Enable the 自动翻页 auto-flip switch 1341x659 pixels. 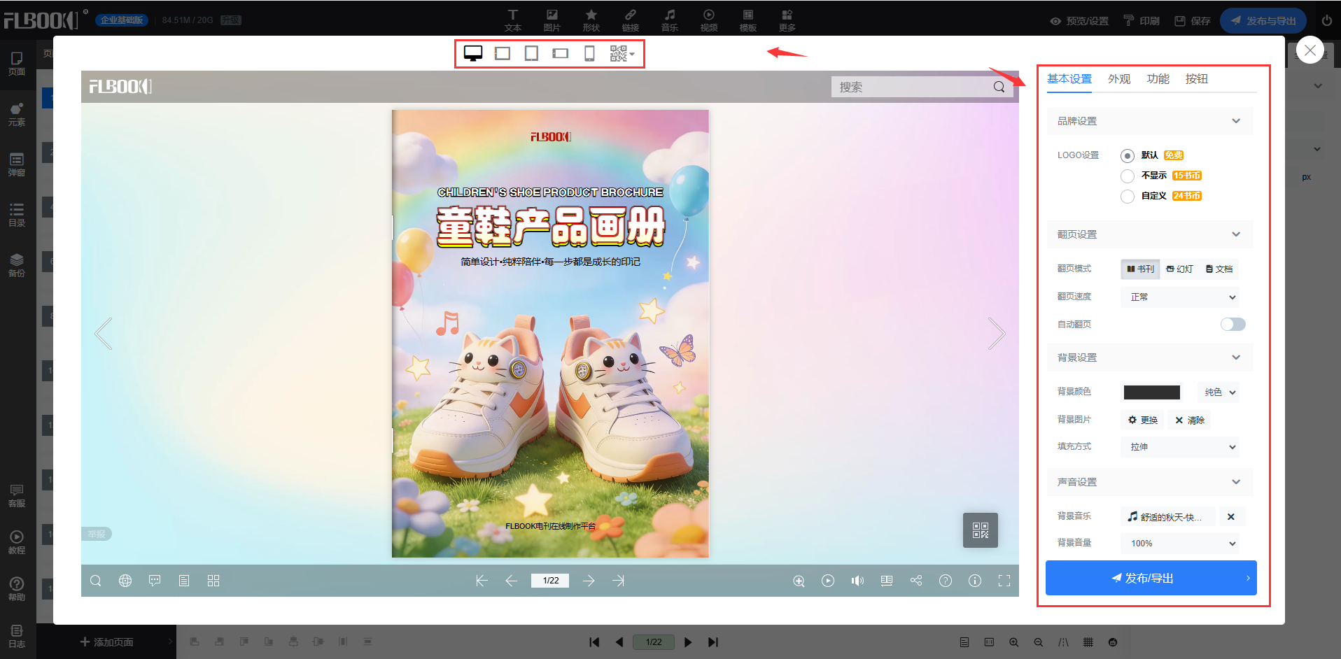pyautogui.click(x=1233, y=324)
